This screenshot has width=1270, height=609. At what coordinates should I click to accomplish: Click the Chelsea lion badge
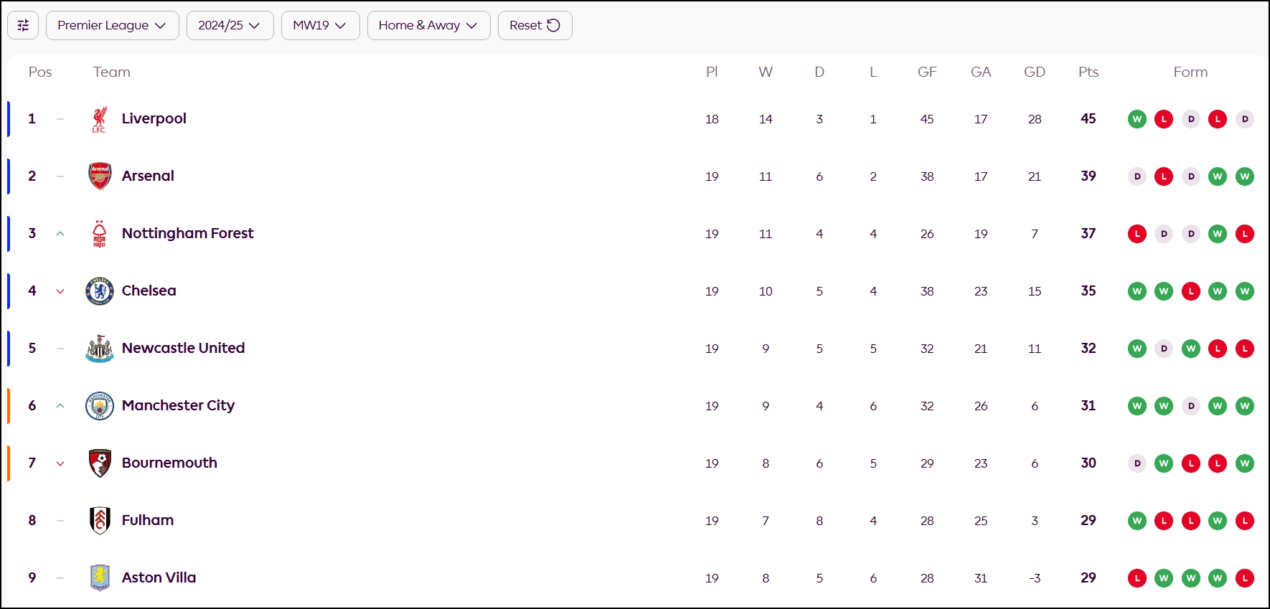click(100, 291)
